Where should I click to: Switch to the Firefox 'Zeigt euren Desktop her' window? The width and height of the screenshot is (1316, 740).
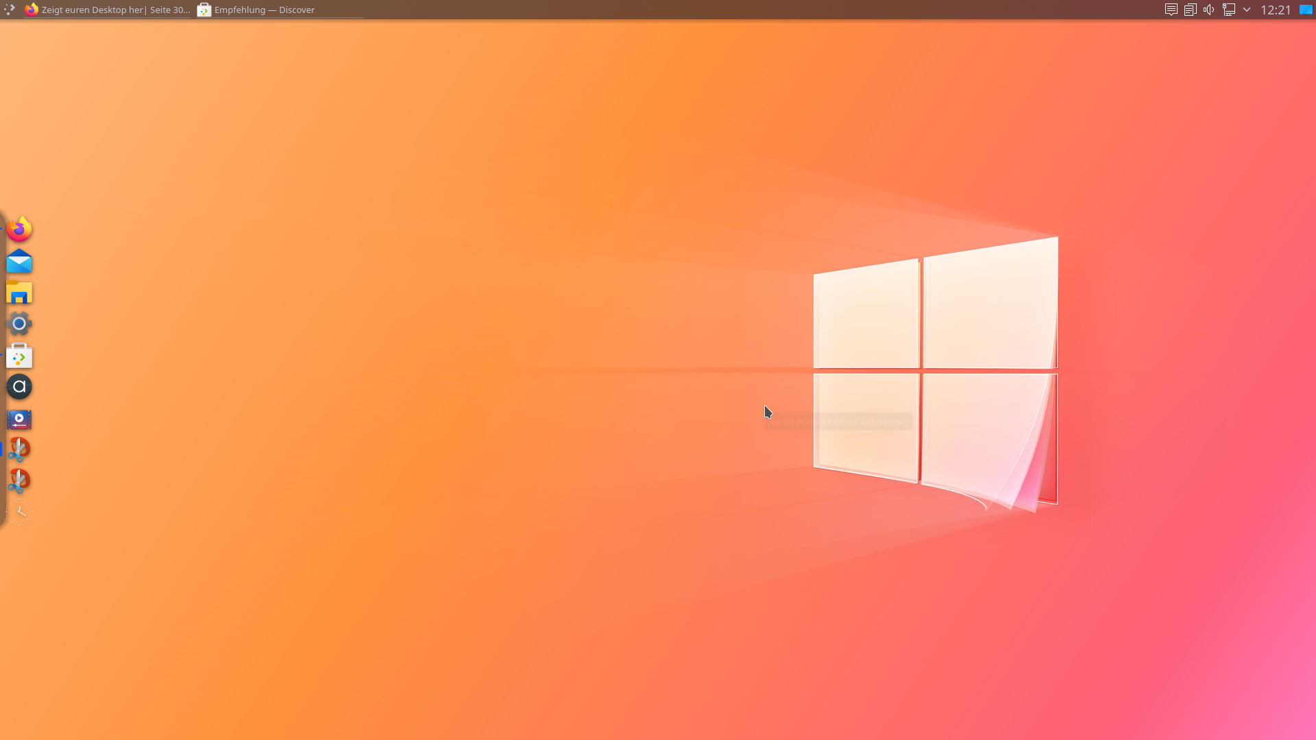coord(108,10)
